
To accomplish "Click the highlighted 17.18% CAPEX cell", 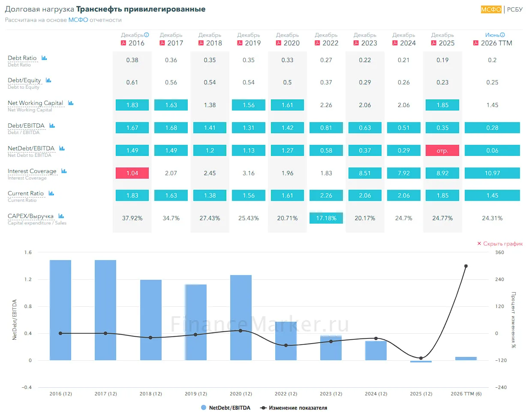I will coord(326,218).
